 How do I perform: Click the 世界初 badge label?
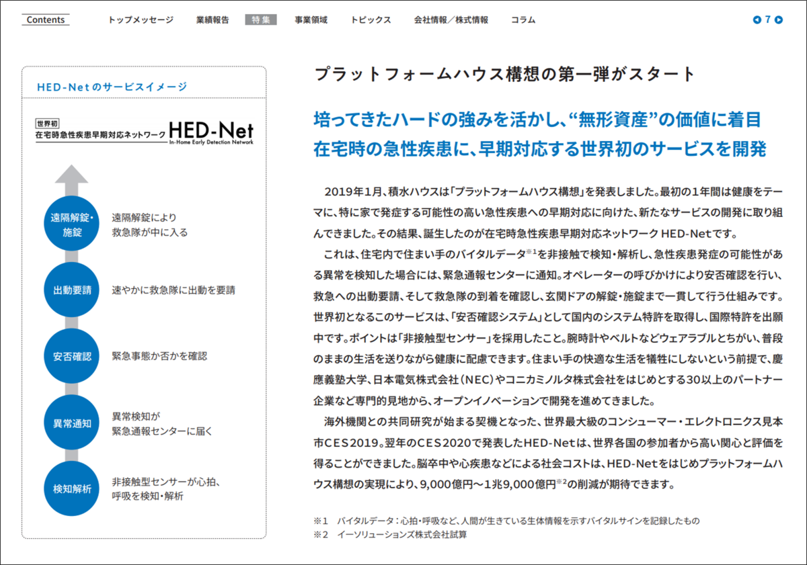pos(47,124)
